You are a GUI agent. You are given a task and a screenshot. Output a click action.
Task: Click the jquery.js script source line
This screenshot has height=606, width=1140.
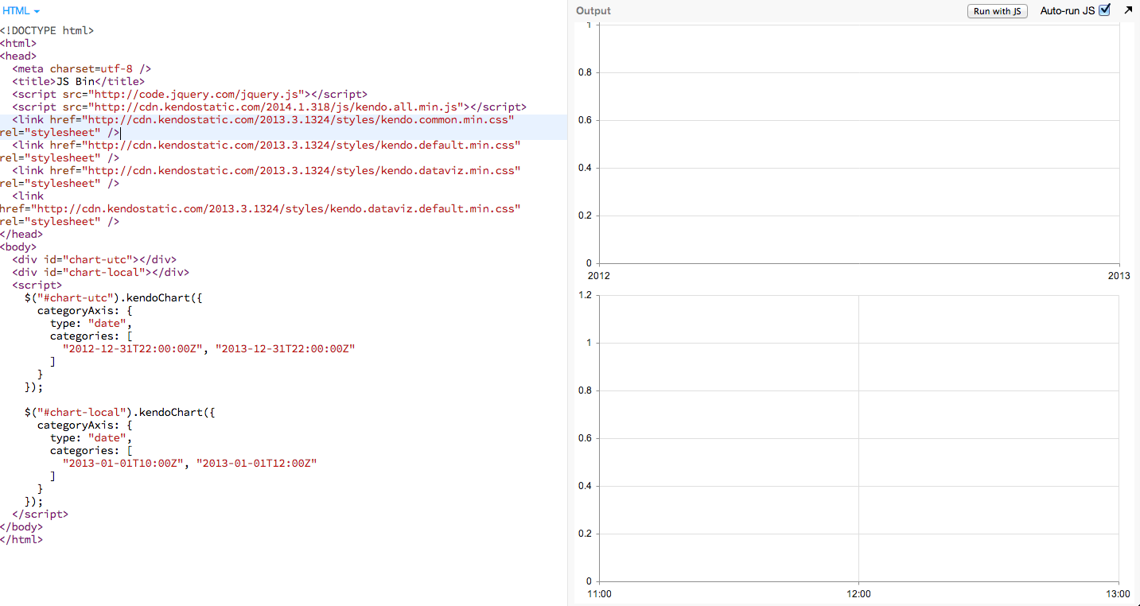pyautogui.click(x=190, y=94)
